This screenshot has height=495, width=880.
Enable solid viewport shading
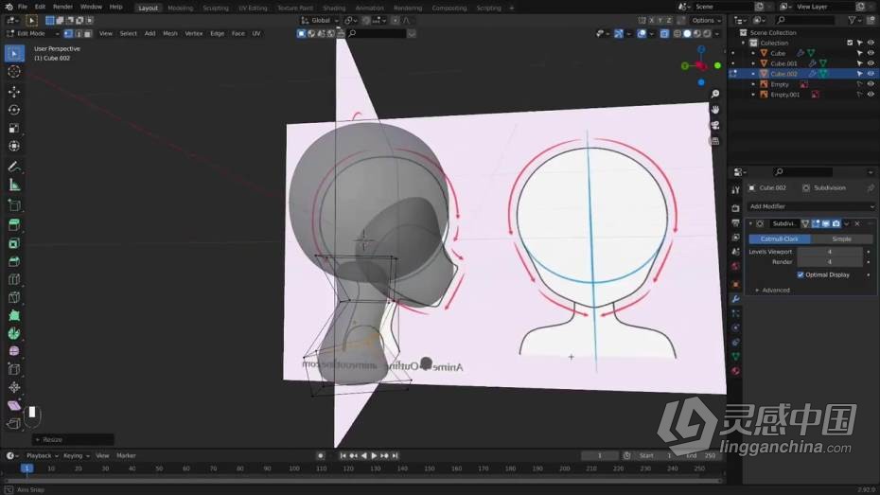[x=688, y=34]
